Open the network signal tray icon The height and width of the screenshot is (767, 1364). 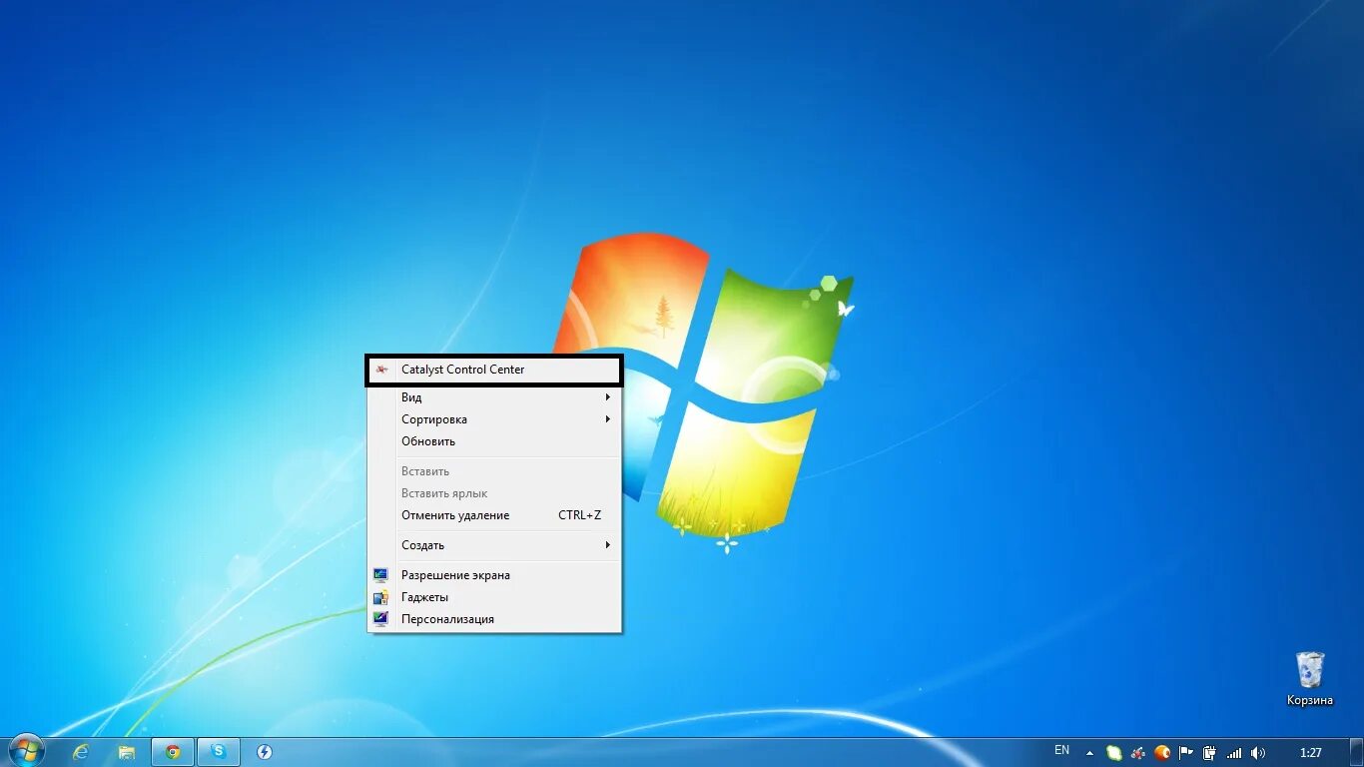click(1234, 753)
